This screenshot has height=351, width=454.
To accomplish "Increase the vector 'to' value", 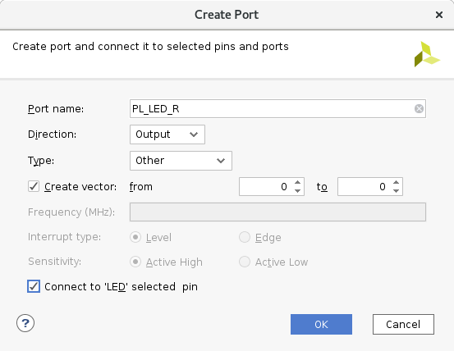I will (x=396, y=183).
